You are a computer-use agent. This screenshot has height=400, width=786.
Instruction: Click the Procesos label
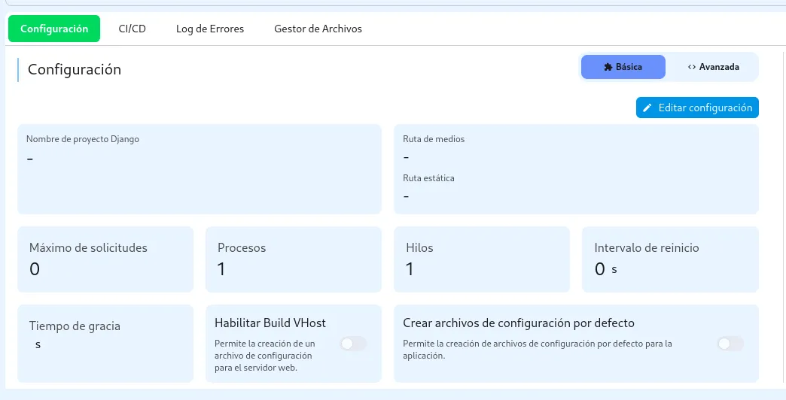click(242, 247)
